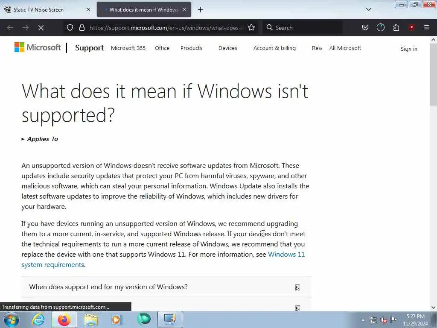Click the URL address field
437x328 pixels.
click(x=166, y=28)
